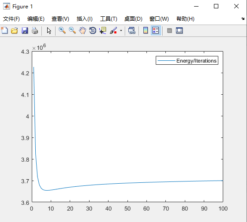Image resolution: width=247 pixels, height=222 pixels.
Task: Click the y-axis tick label 3.9
Action: click(x=25, y=138)
